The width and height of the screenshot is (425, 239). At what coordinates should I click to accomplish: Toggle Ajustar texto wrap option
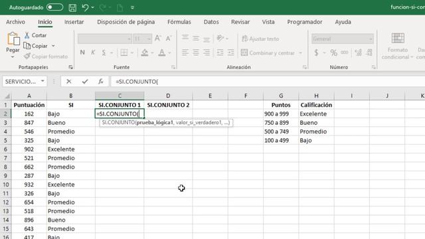click(x=260, y=39)
